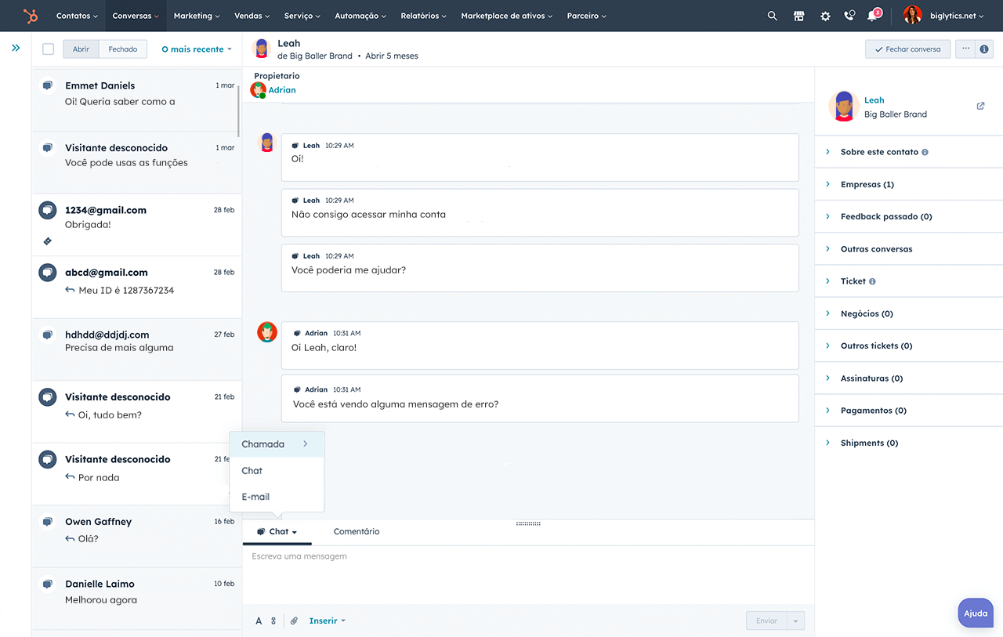Open the Relatórios menu

point(424,16)
